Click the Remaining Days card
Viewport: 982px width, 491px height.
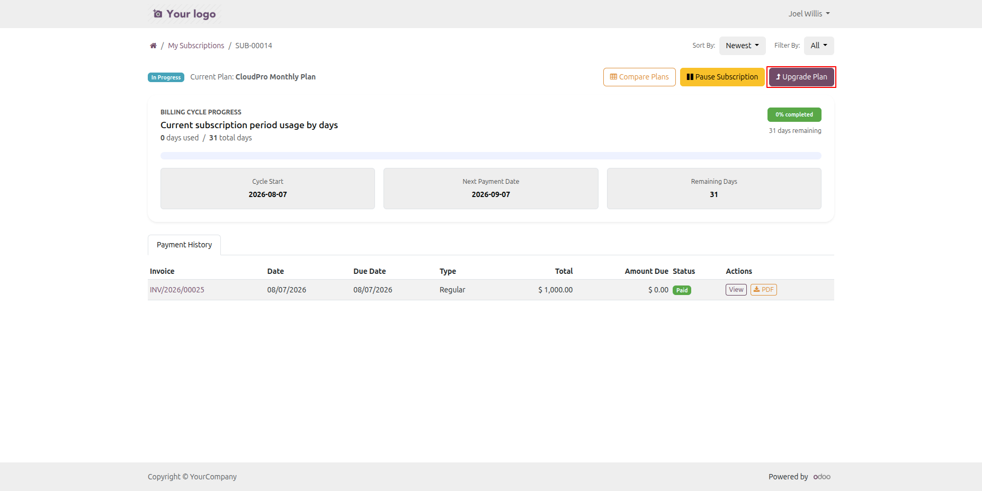tap(714, 189)
